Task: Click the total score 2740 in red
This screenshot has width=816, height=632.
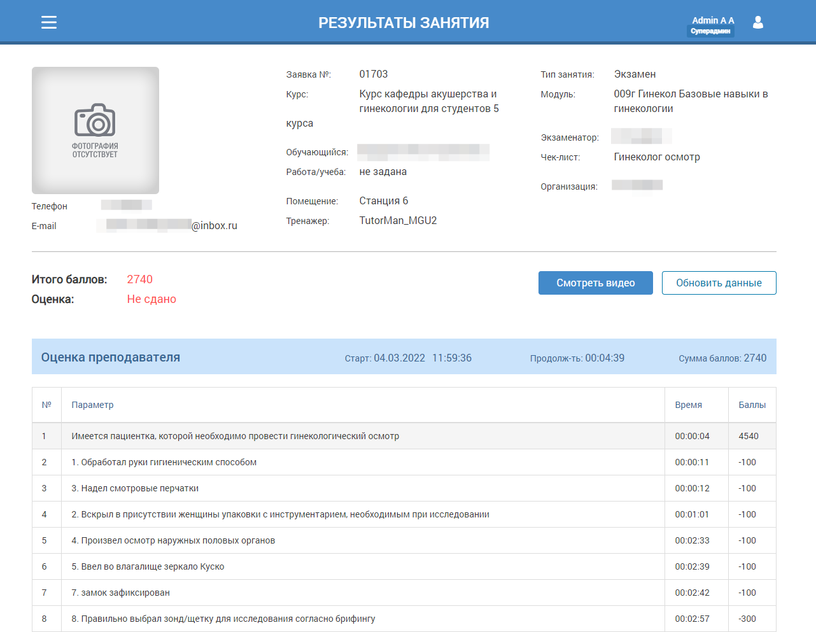Action: 139,279
